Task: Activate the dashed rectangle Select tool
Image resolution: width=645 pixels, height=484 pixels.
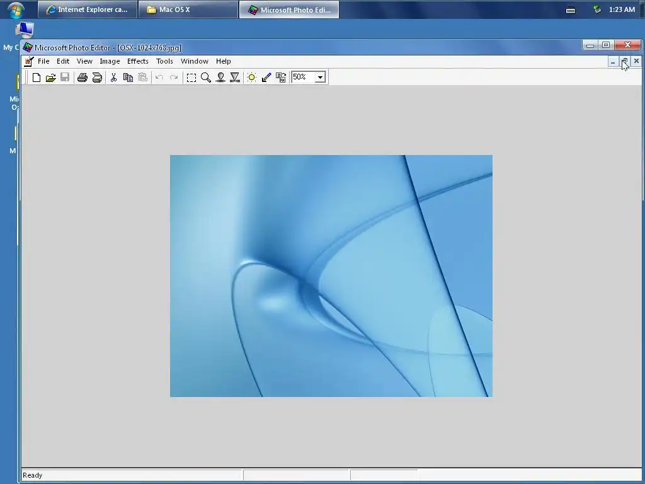Action: pyautogui.click(x=191, y=78)
